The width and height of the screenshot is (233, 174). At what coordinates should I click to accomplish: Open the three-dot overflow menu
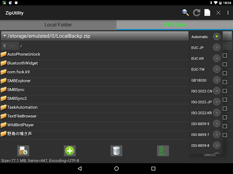[x=228, y=13]
